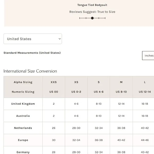Click the L size column header
154x154 pixels.
(145, 82)
